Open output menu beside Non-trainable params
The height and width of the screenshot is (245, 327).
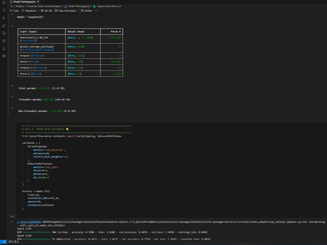12,108
